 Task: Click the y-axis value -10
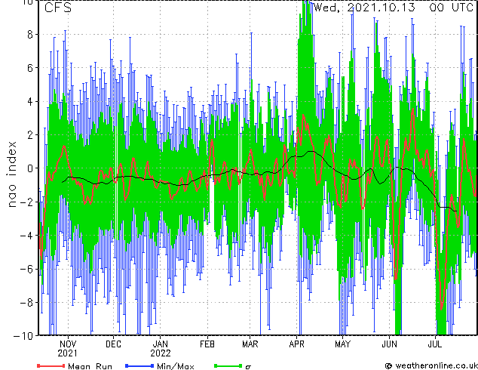[23, 336]
